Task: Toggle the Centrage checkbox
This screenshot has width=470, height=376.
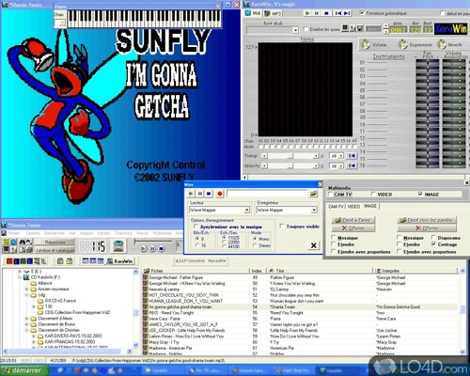Action: [x=433, y=244]
